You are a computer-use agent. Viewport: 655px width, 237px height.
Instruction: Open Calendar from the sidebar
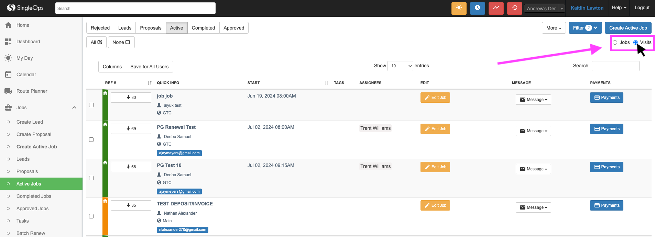pos(26,75)
